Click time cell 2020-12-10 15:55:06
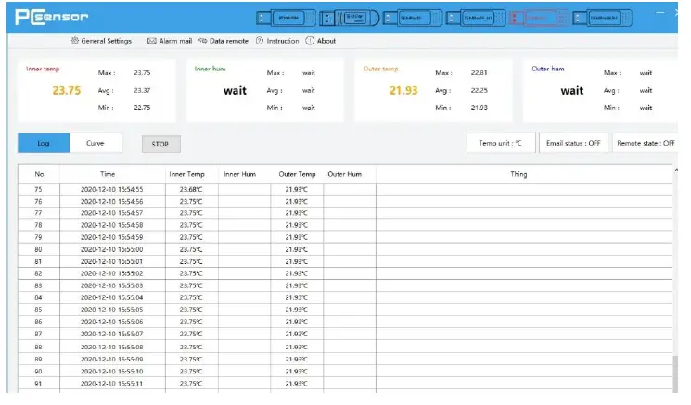The height and width of the screenshot is (405, 691). 112,322
